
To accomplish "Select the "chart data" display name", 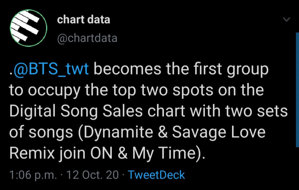I will [83, 20].
